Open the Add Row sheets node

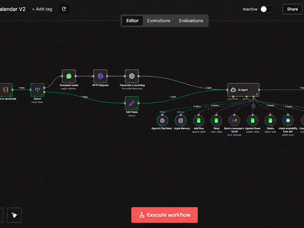[x=198, y=120]
